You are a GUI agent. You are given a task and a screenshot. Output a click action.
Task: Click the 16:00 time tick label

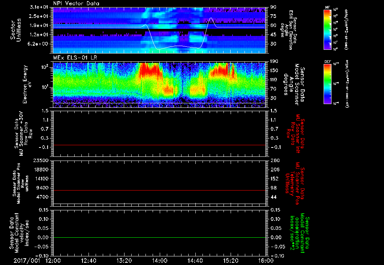[x=266, y=261]
